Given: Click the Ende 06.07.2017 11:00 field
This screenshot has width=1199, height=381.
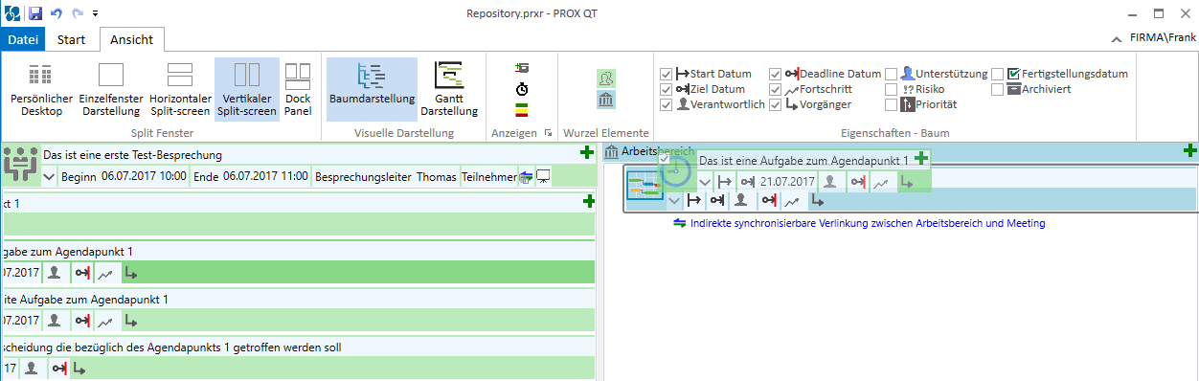Looking at the screenshot, I should pyautogui.click(x=250, y=176).
